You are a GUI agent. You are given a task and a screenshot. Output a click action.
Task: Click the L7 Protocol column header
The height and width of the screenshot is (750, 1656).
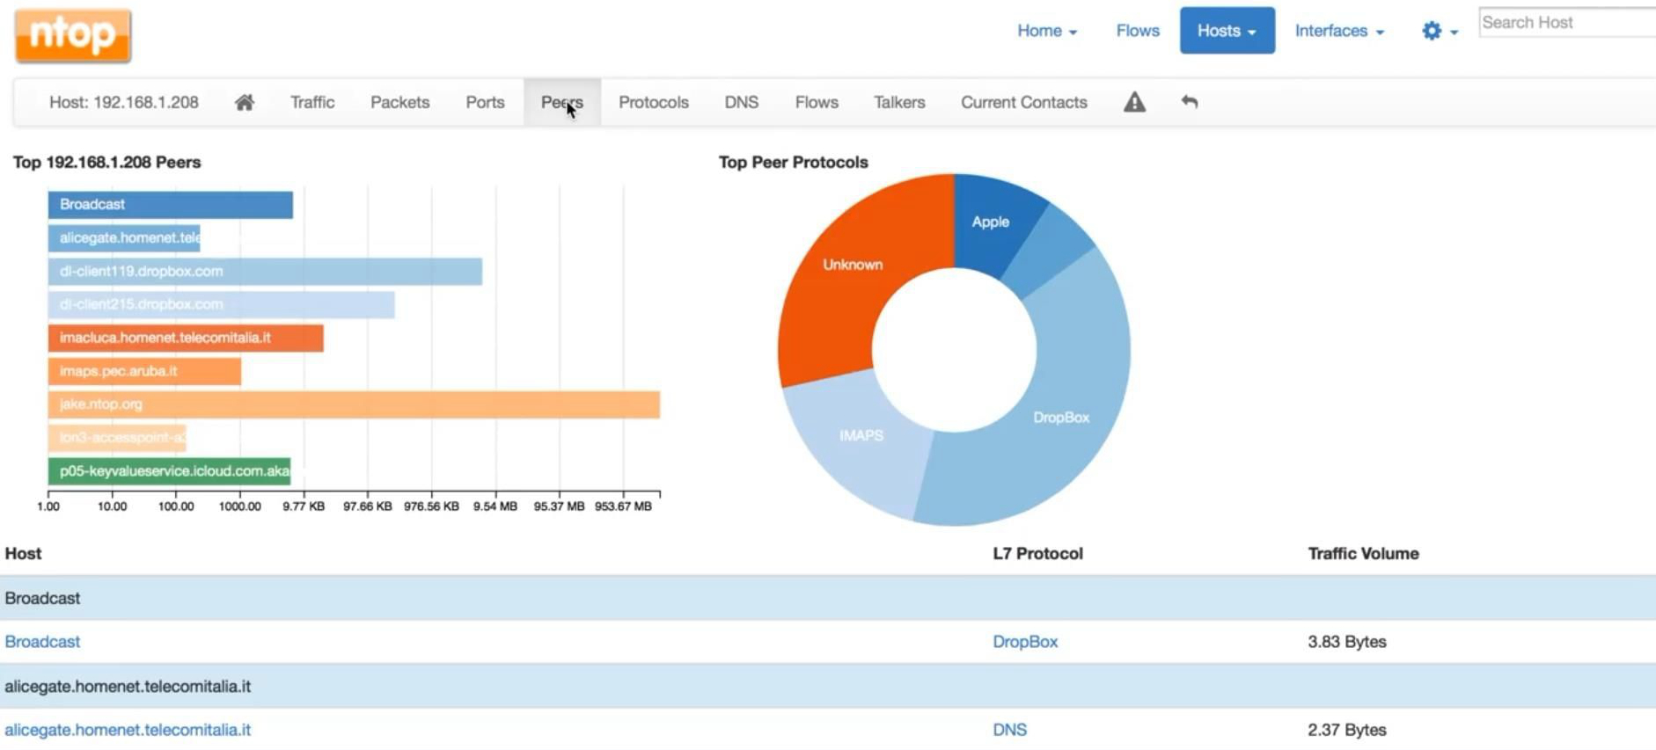1037,553
